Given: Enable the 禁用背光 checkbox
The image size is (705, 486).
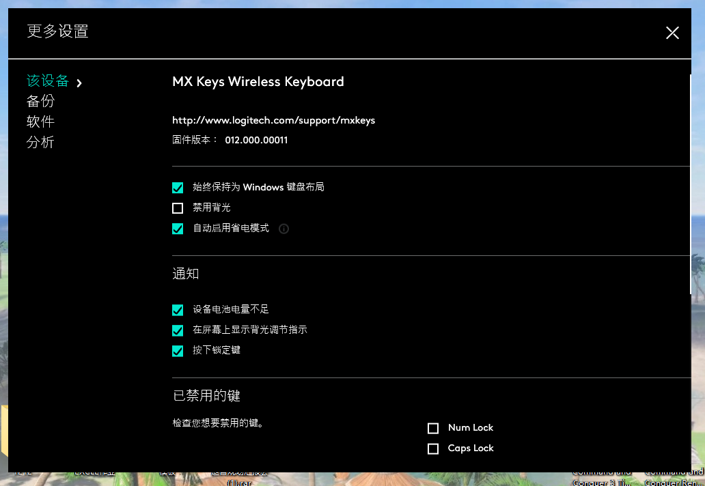Looking at the screenshot, I should pyautogui.click(x=178, y=208).
